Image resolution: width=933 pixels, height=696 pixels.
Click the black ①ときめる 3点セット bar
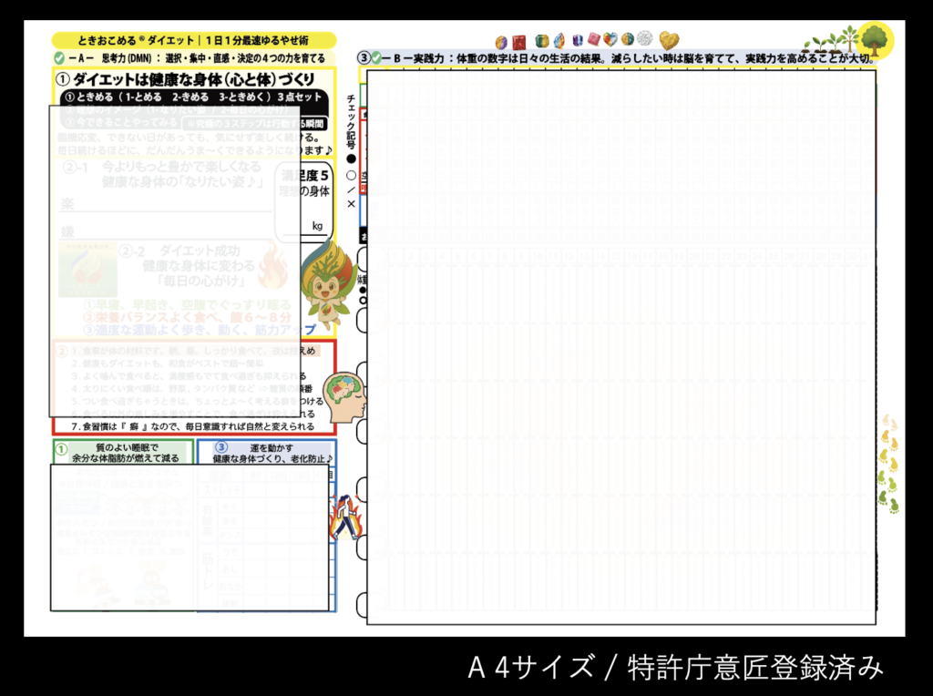195,97
